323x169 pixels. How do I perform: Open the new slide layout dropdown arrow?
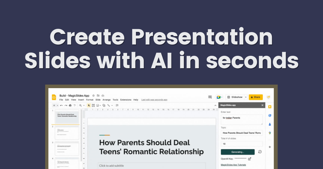pyautogui.click(x=58, y=105)
